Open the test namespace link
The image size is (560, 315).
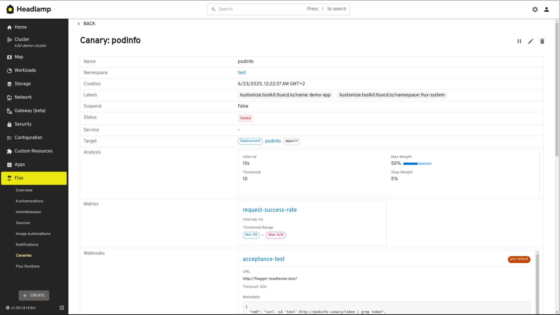tap(242, 73)
